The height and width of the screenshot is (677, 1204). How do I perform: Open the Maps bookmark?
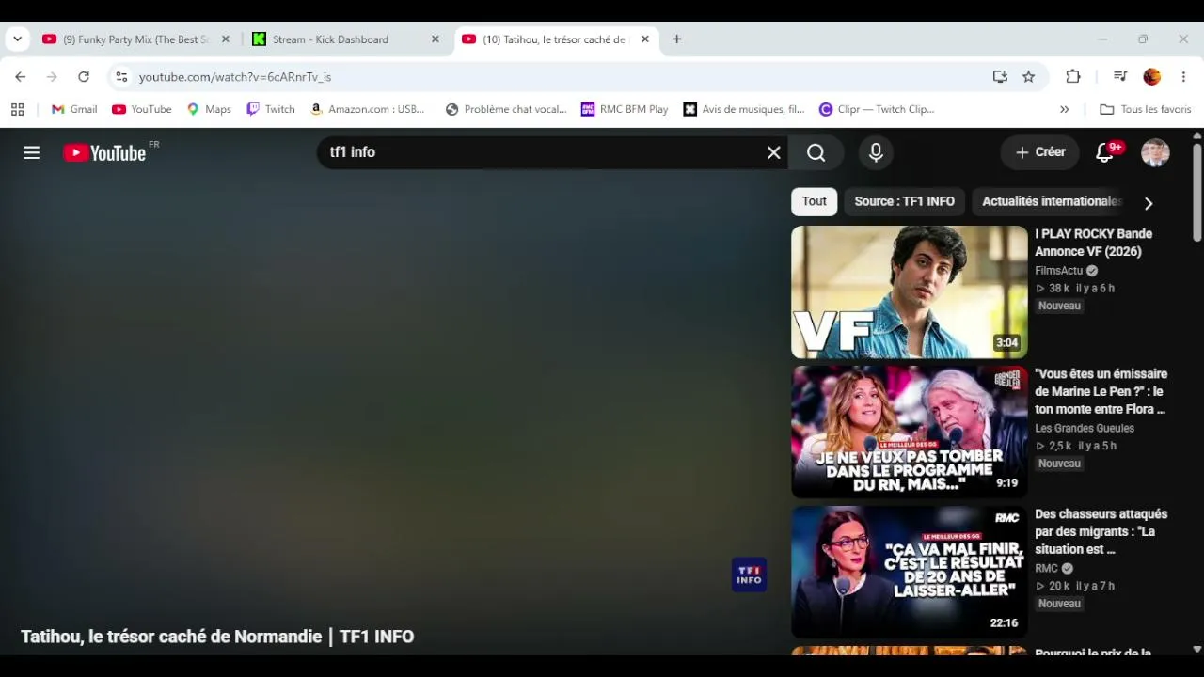click(x=209, y=109)
